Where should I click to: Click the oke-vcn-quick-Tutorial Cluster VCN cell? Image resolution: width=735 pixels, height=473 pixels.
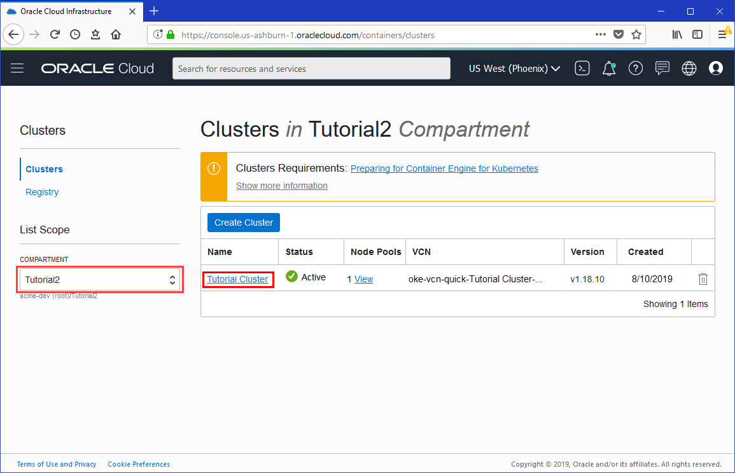(x=475, y=279)
